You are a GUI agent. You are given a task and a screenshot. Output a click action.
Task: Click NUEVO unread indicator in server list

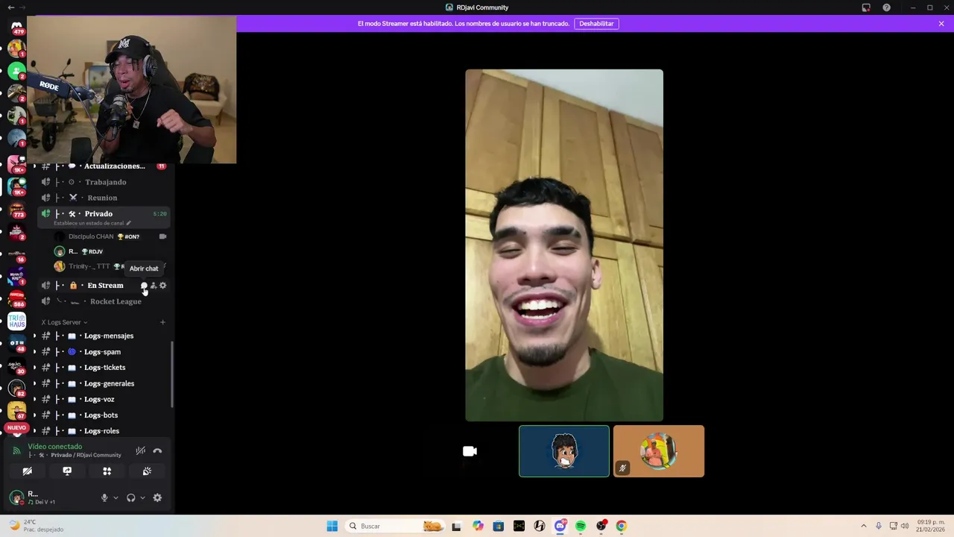[x=16, y=428]
